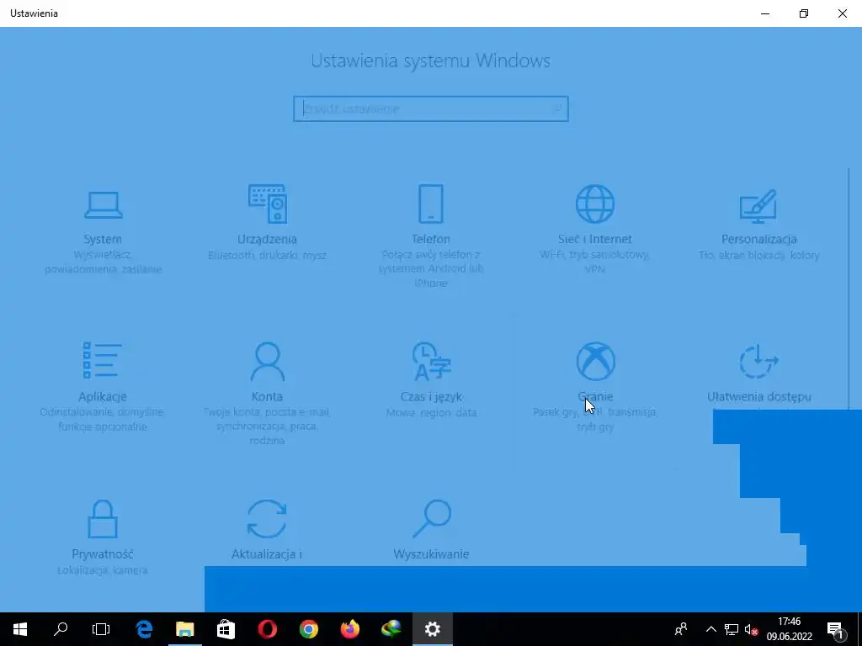Open the network status tray icon
Viewport: 862px width, 646px height.
click(732, 629)
